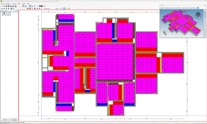Select the arrow pointer tool
Screen dimensions: 207x124
click(32, 6)
